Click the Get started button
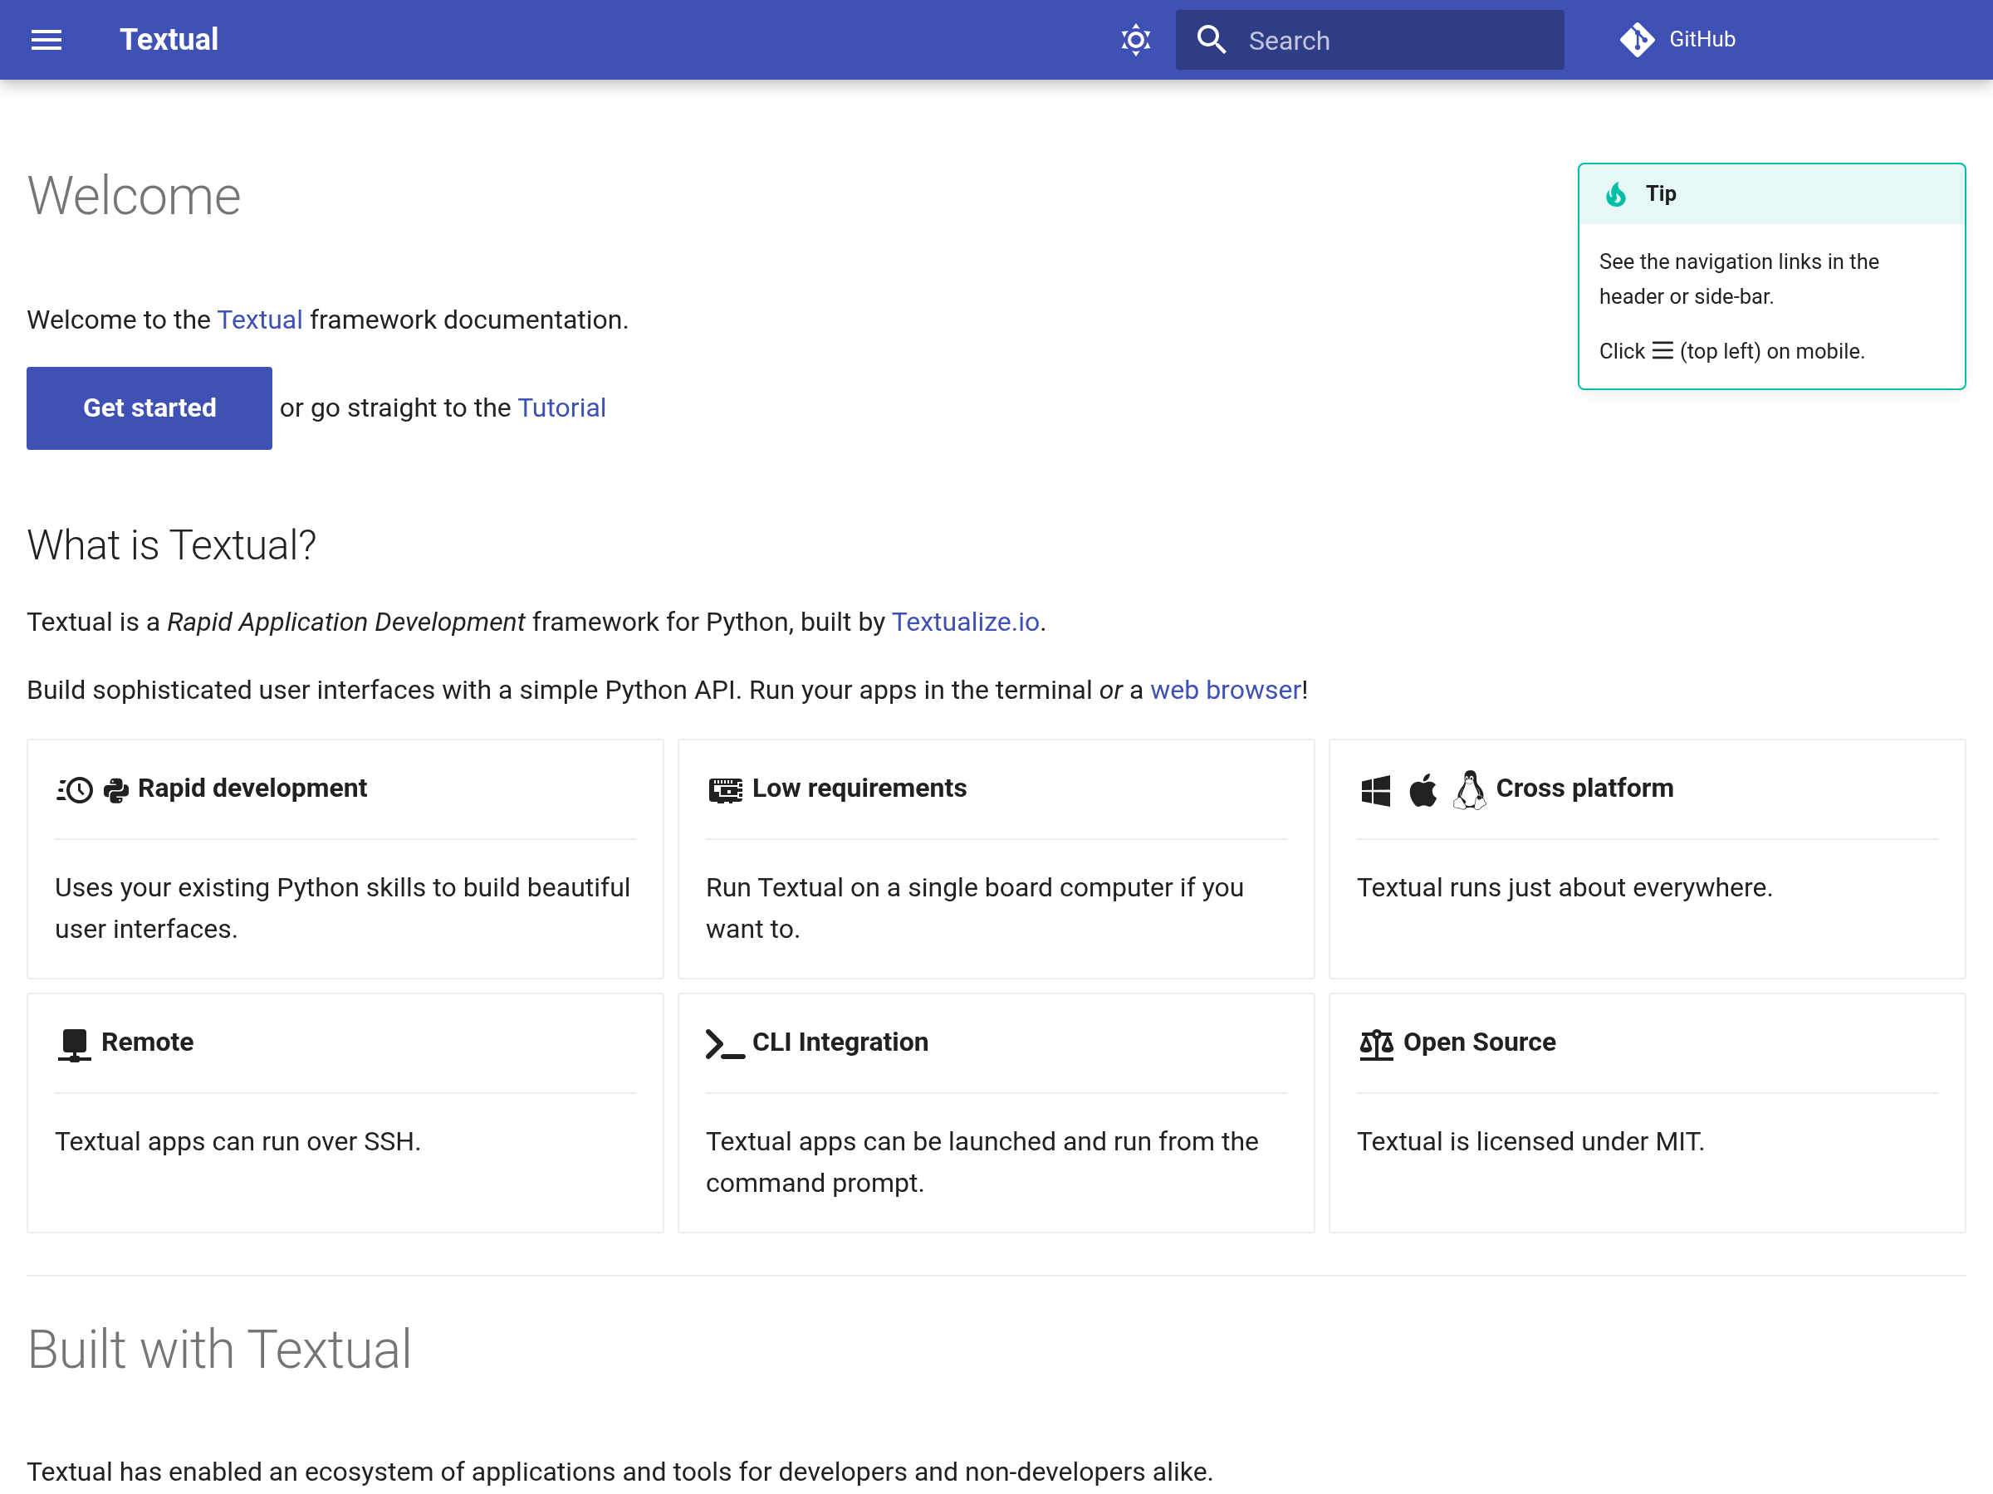 (x=149, y=408)
